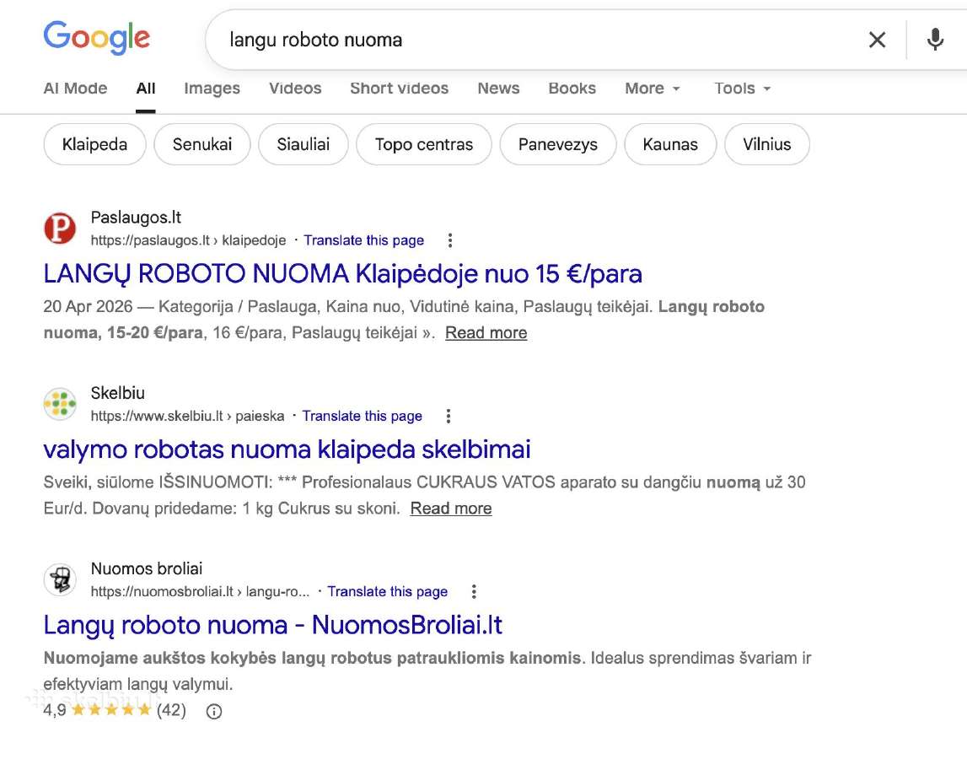This screenshot has height=759, width=967.
Task: Filter by Klaipeda chip
Action: coord(95,144)
